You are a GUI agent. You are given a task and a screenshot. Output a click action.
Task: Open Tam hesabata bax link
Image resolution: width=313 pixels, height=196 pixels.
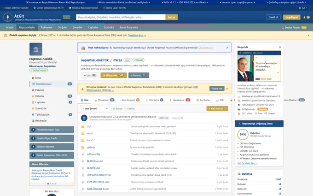pyautogui.click(x=247, y=163)
